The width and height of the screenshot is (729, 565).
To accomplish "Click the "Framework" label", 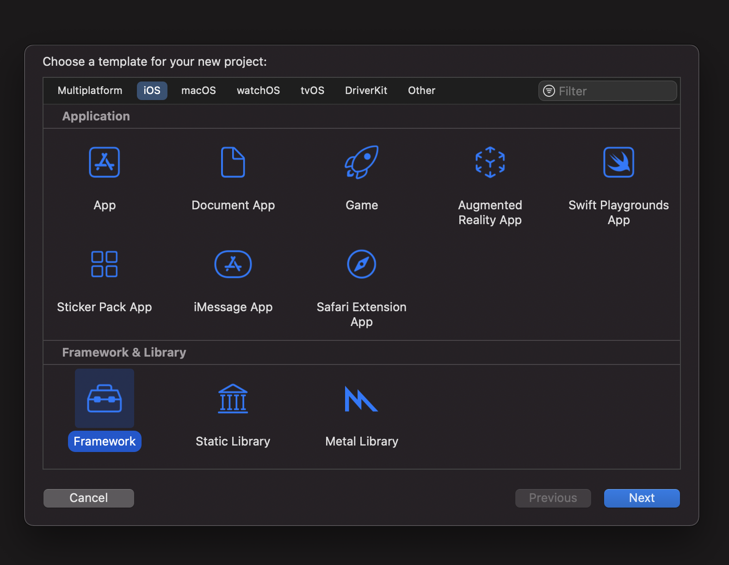I will point(105,441).
